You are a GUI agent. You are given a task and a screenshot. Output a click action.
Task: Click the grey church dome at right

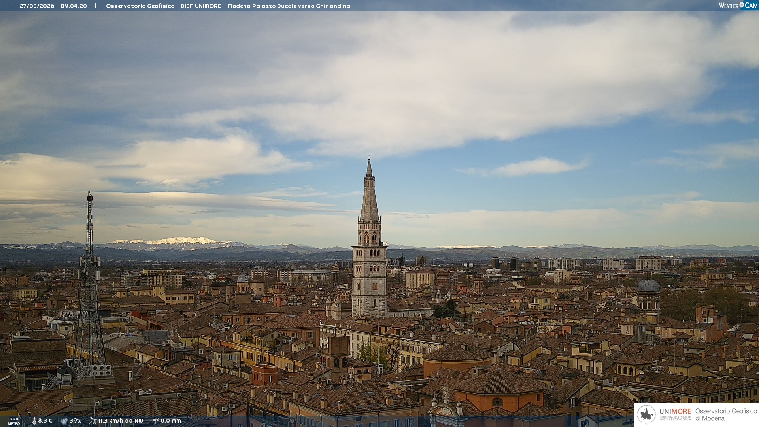648,285
